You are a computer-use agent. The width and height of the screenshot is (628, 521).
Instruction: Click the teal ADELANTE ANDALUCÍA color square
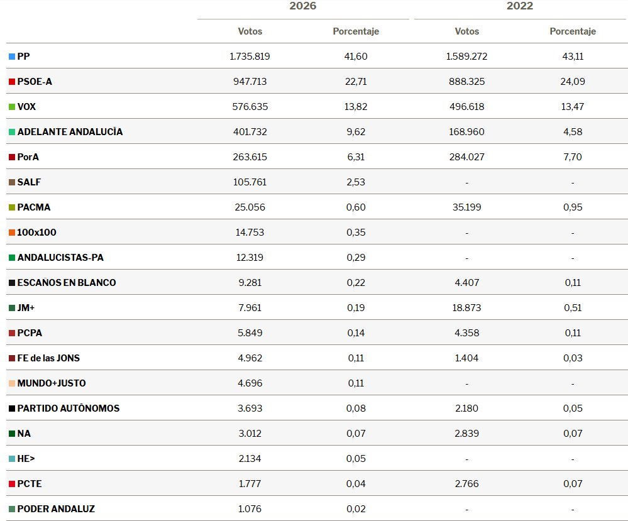[12, 132]
